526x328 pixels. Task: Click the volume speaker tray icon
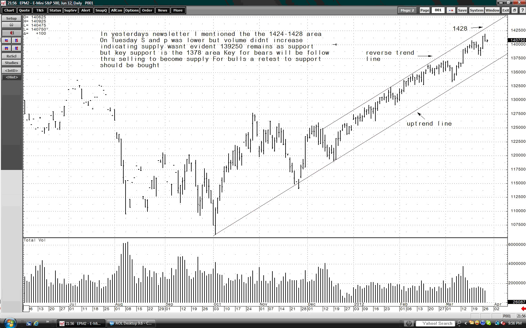click(x=503, y=323)
